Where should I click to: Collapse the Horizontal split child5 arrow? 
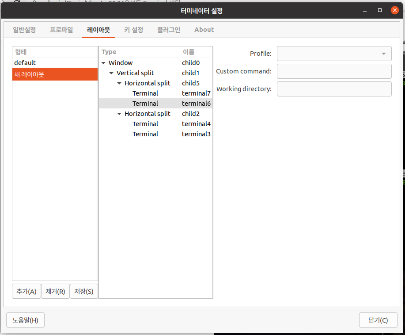coord(119,83)
